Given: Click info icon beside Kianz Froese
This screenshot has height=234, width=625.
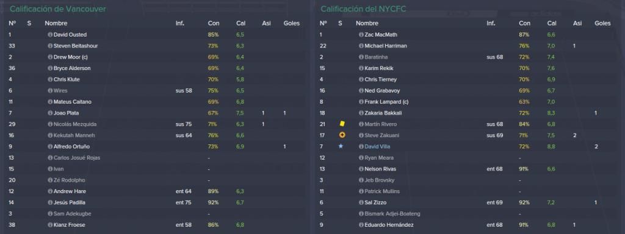Looking at the screenshot, I should (50, 225).
